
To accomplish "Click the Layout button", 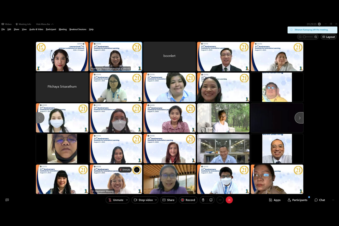I will pyautogui.click(x=329, y=37).
